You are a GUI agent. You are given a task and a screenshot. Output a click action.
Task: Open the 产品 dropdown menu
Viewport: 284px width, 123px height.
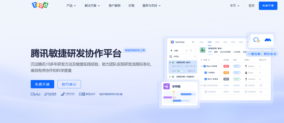(71, 6)
